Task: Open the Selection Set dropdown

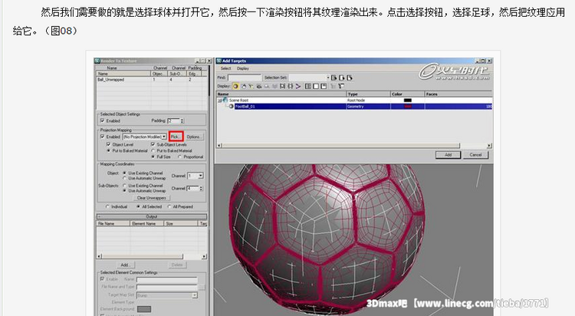Action: (x=328, y=77)
